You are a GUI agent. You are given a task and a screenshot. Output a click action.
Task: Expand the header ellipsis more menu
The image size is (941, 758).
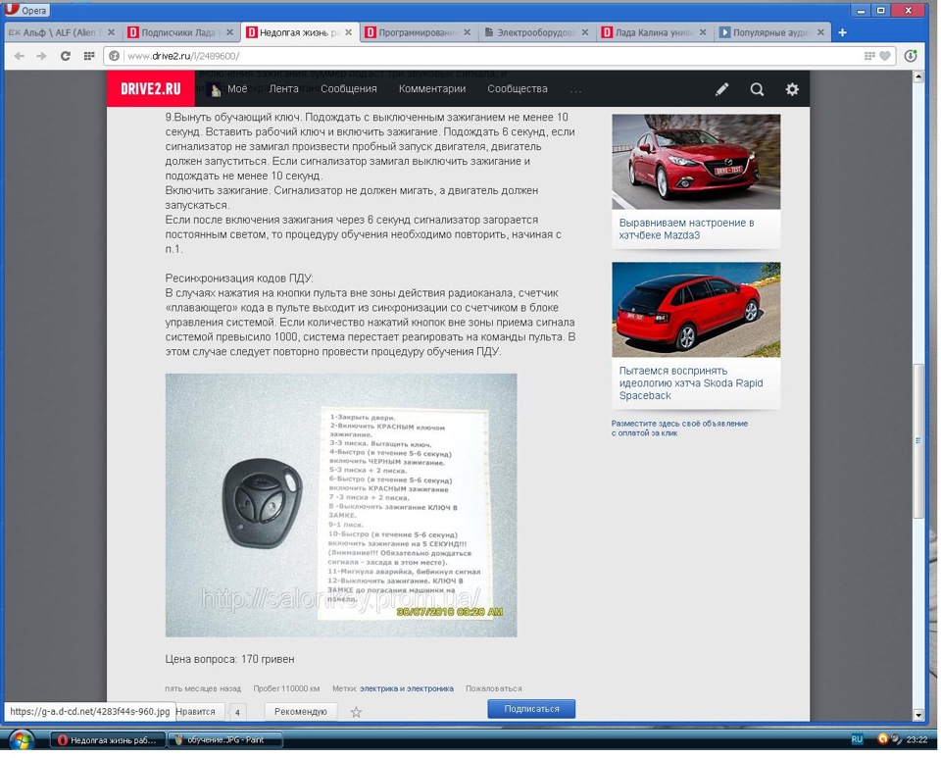coord(576,90)
